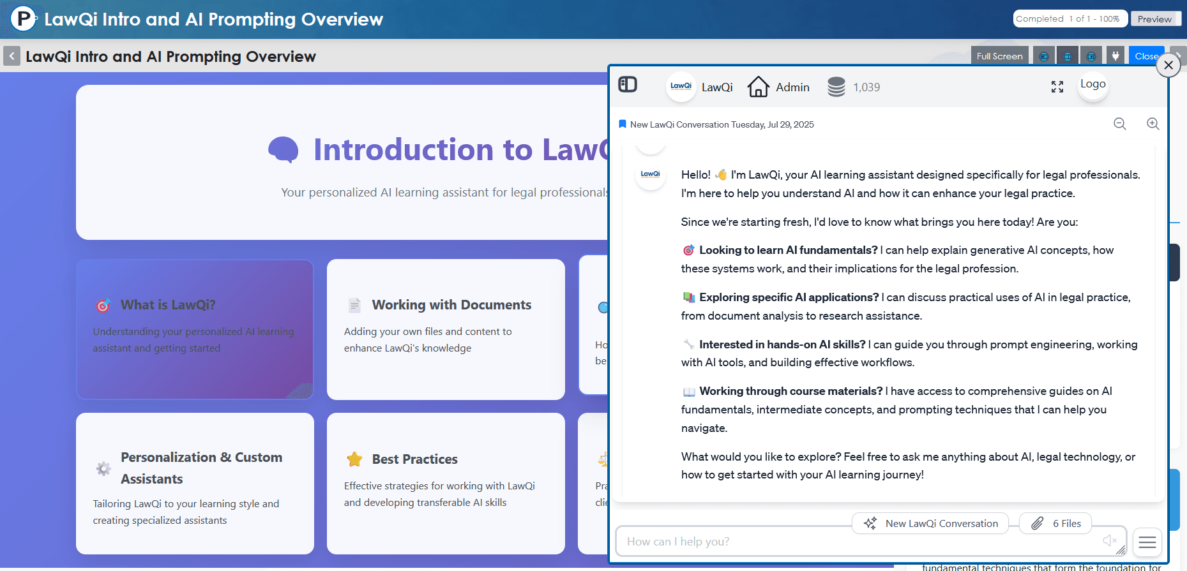Select the left panel layout icon

[x=1044, y=56]
